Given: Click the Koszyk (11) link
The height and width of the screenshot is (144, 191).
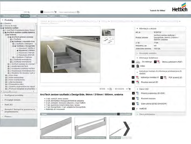Looking at the screenshot, I should pyautogui.click(x=49, y=12).
